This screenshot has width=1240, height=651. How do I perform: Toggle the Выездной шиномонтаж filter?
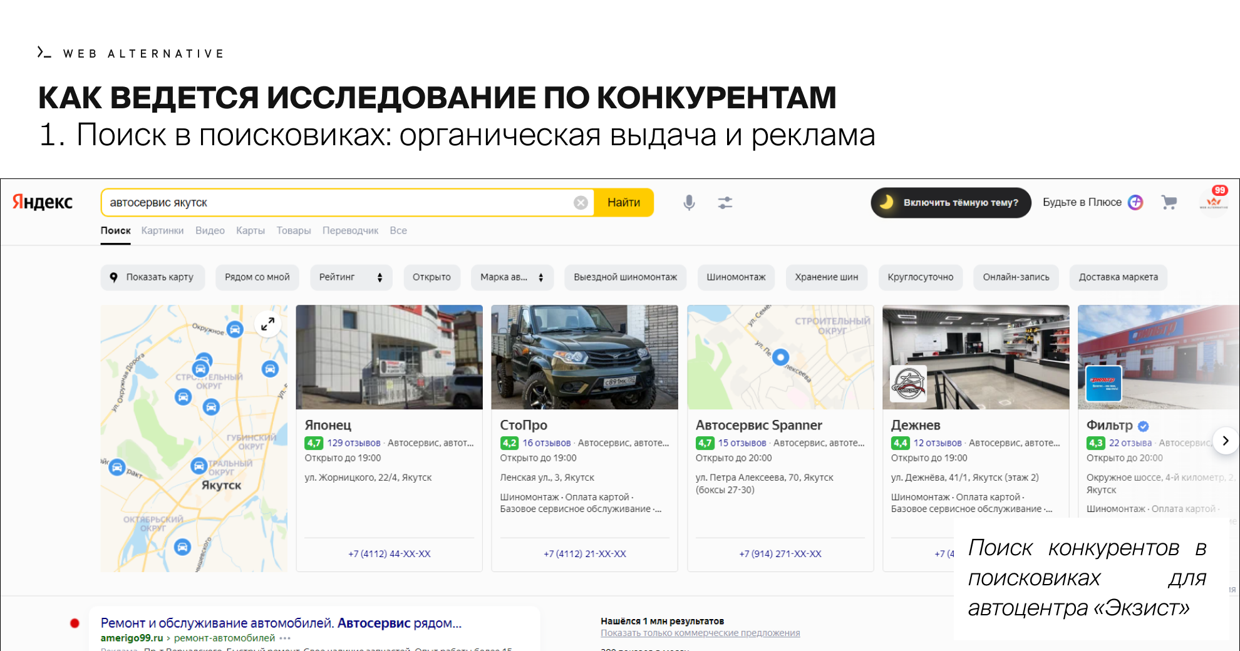click(625, 277)
